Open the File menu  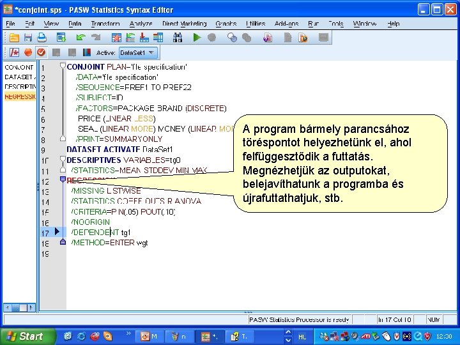click(10, 24)
